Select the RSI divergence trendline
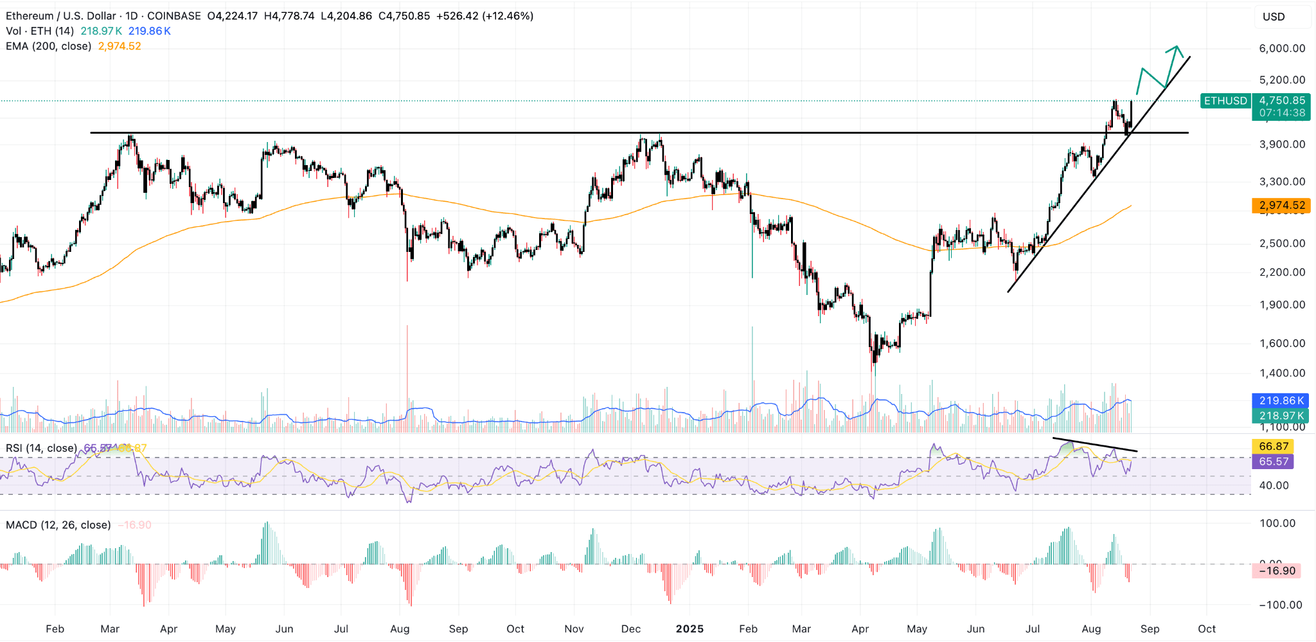 click(1095, 445)
